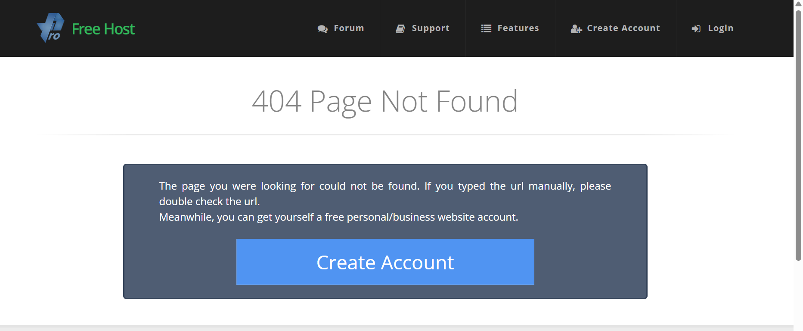Click the user-plus icon beside Create Account
The width and height of the screenshot is (803, 331).
click(576, 29)
